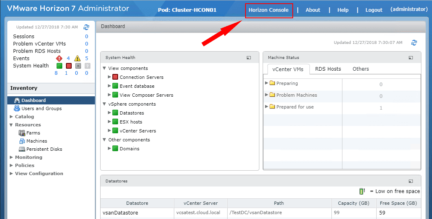This screenshot has height=219, width=432.
Task: Click low free space battery icon
Action: point(362,191)
